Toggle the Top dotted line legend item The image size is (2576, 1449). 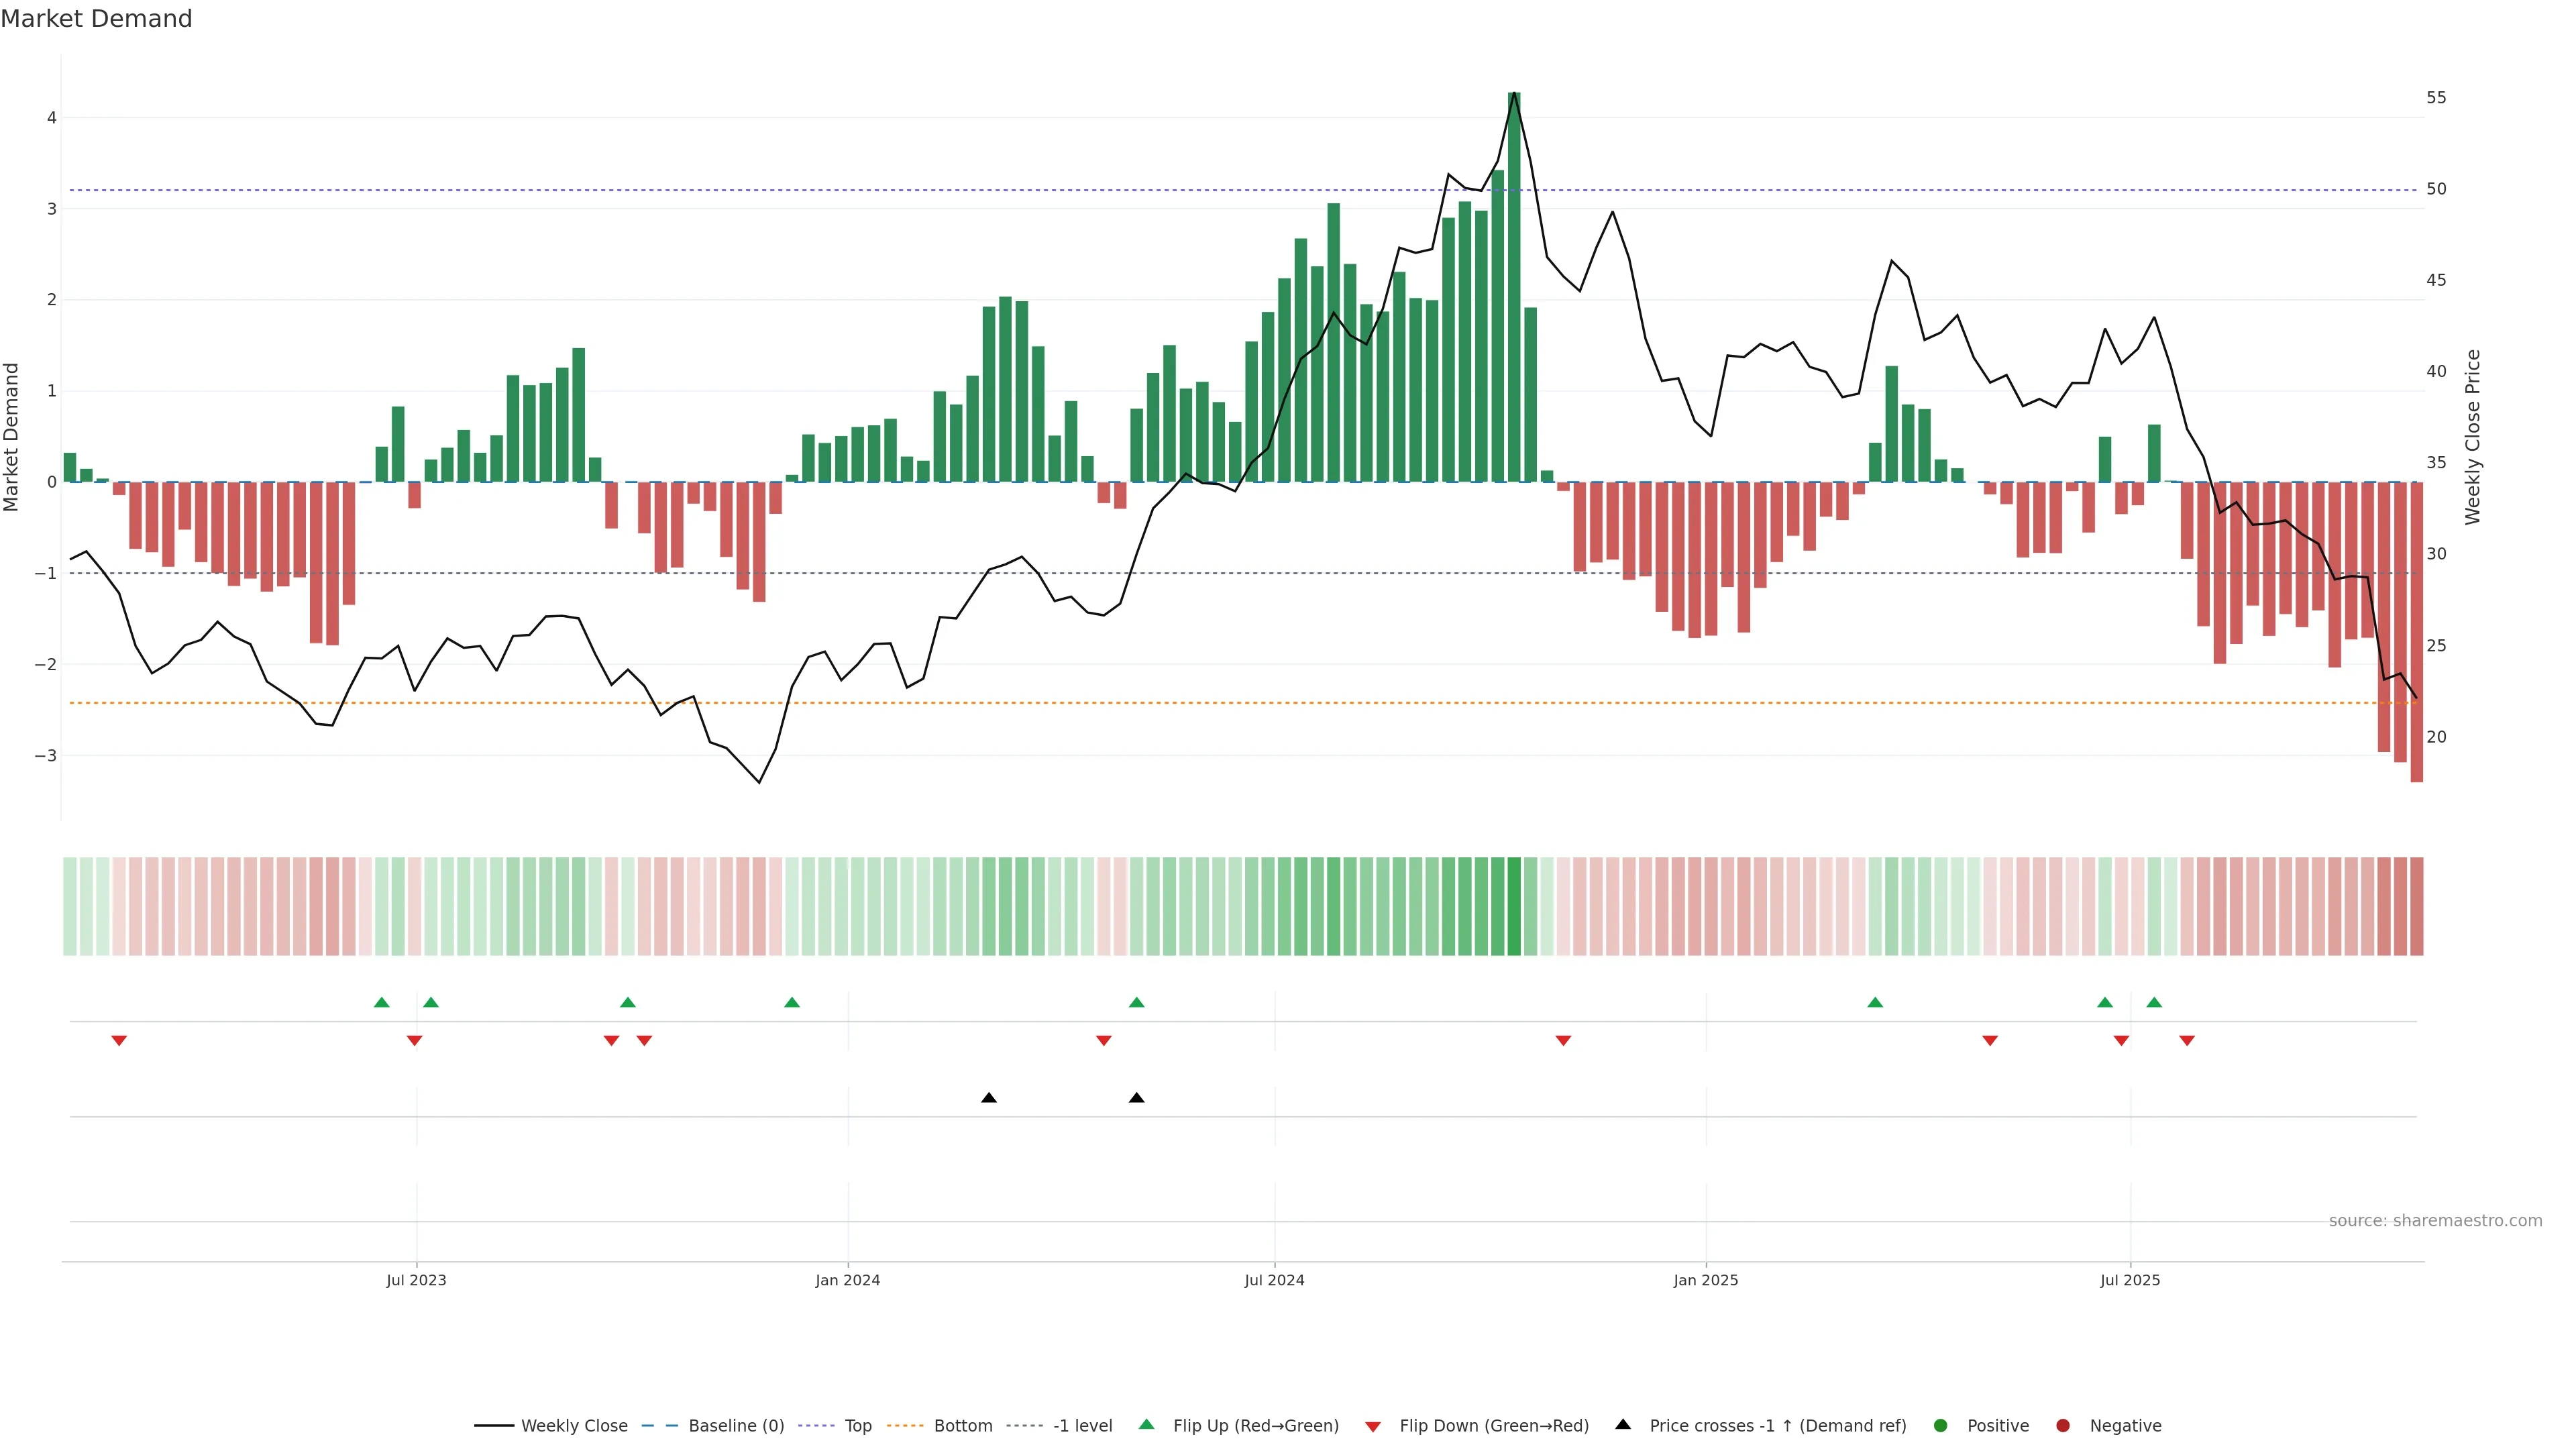coord(857,1425)
